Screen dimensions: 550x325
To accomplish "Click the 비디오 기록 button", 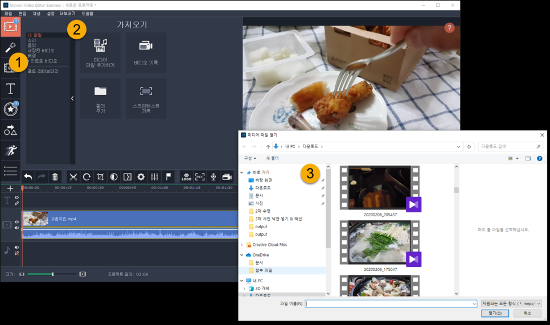I will point(146,53).
